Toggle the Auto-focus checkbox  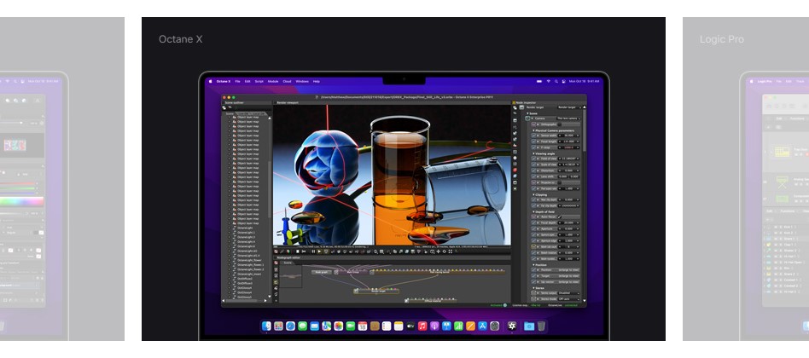pyautogui.click(x=535, y=217)
